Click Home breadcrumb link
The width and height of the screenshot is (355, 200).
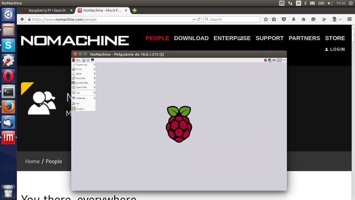point(32,161)
